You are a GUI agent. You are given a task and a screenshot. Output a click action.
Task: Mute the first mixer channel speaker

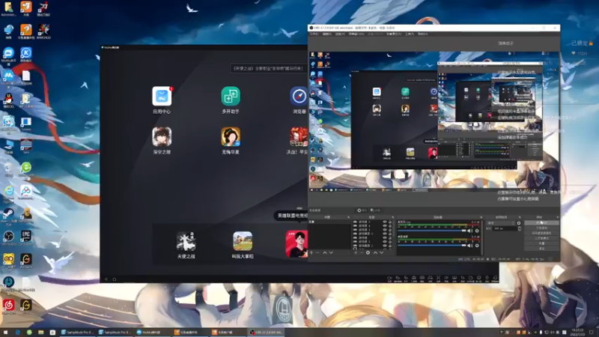tap(469, 231)
